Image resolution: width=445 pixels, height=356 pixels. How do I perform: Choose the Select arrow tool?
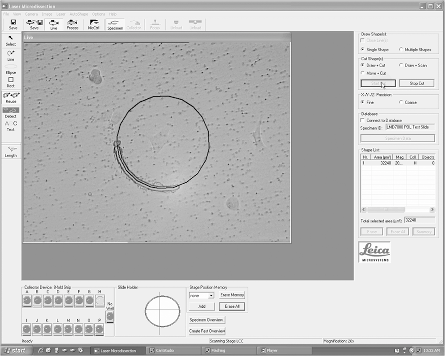[11, 41]
